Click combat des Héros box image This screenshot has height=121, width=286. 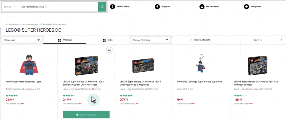pyautogui.click(x=257, y=66)
